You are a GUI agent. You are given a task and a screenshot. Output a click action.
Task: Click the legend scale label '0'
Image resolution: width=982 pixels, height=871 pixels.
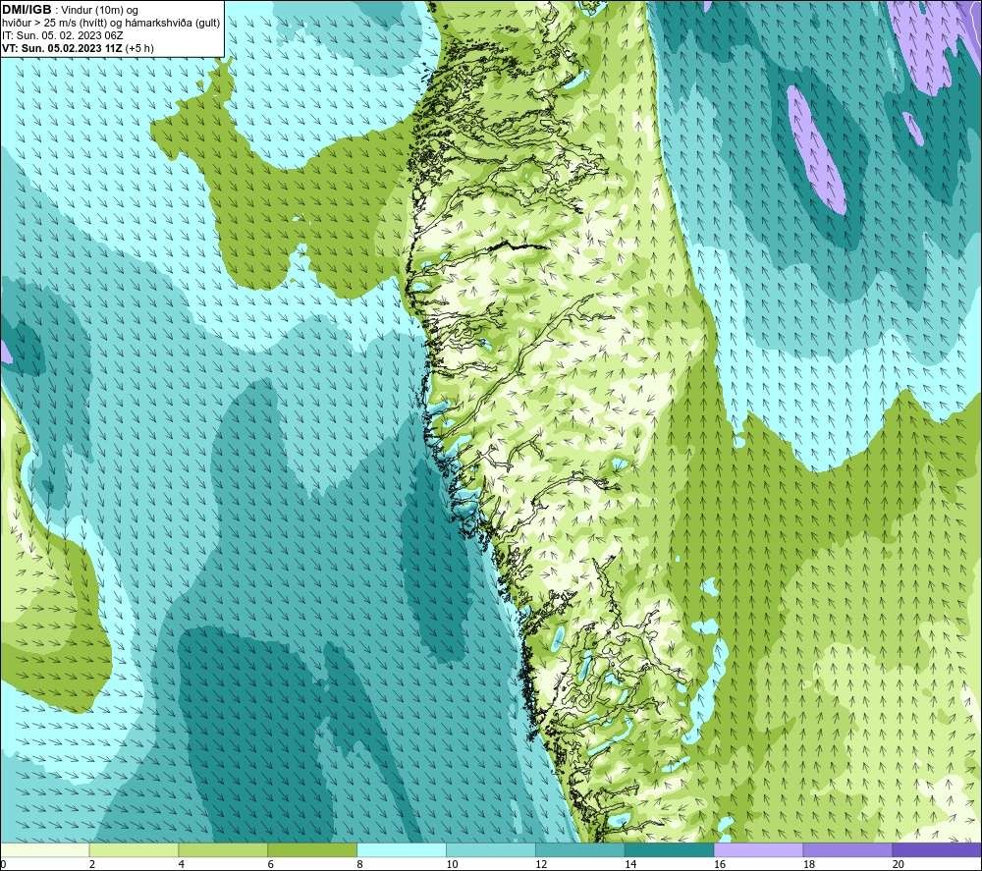(3, 864)
